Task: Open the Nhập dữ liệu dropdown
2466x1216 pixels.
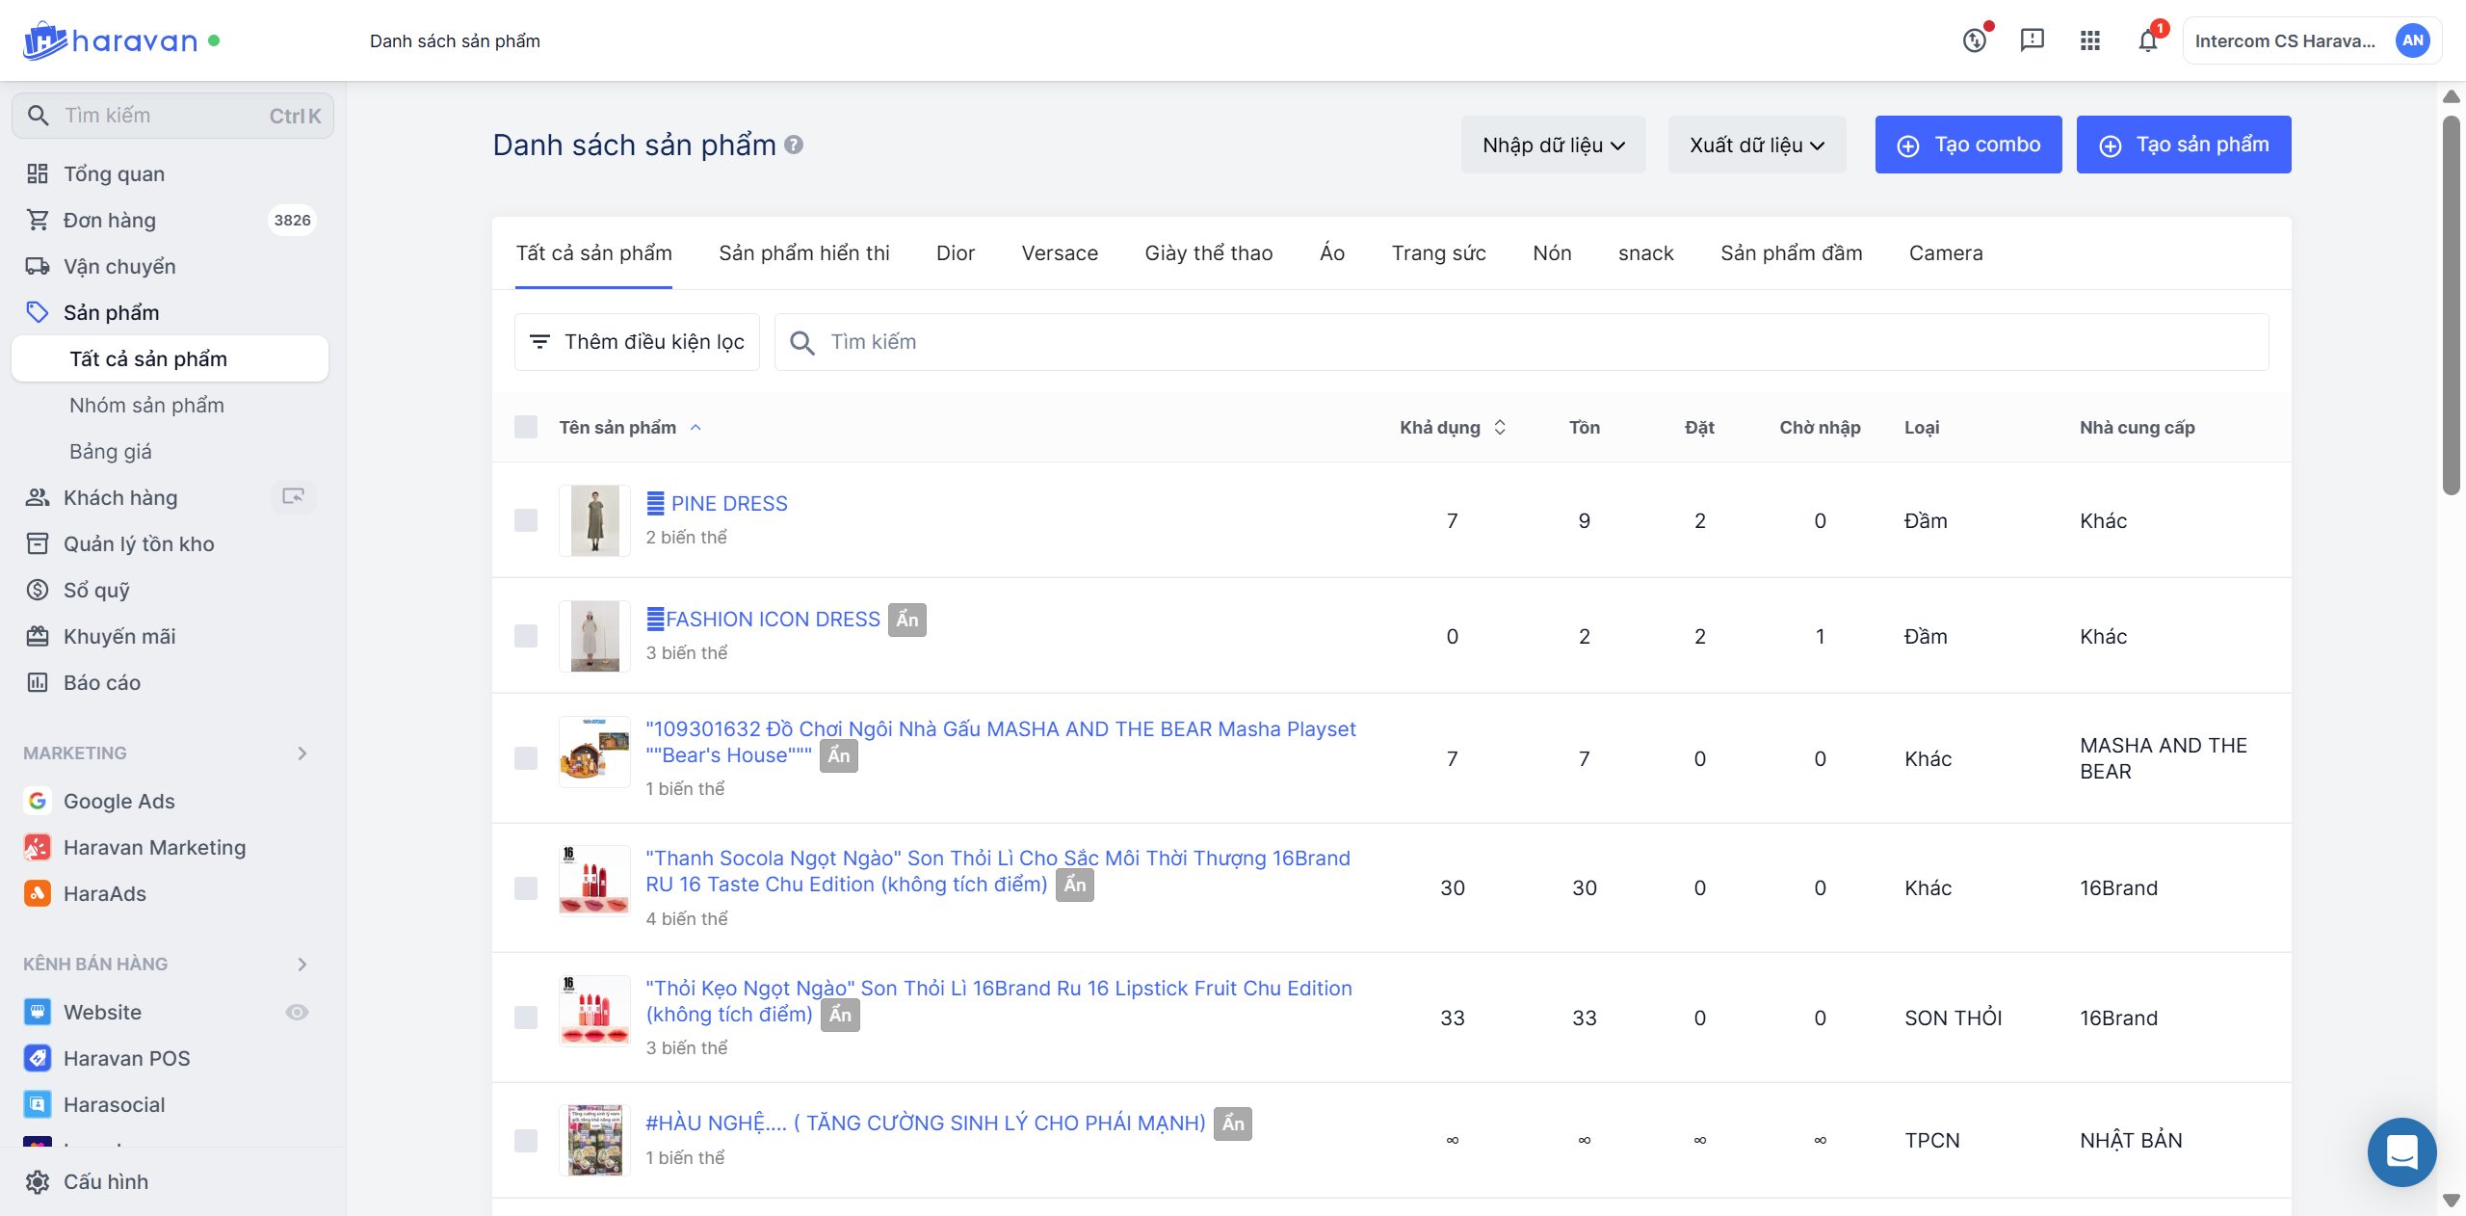Action: pyautogui.click(x=1553, y=145)
